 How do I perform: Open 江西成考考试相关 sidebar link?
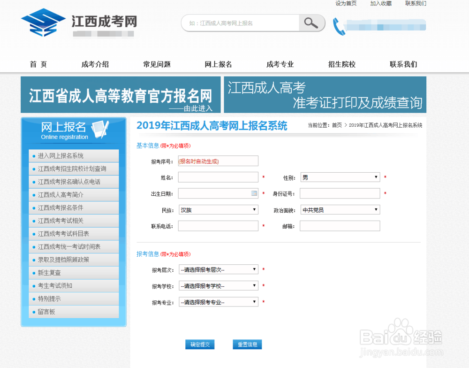[x=74, y=221]
